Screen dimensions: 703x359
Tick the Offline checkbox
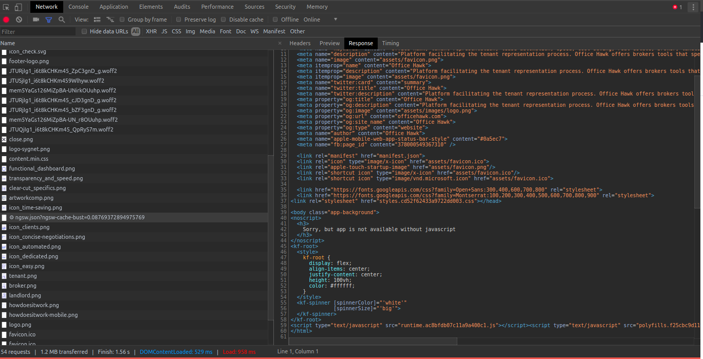(275, 20)
